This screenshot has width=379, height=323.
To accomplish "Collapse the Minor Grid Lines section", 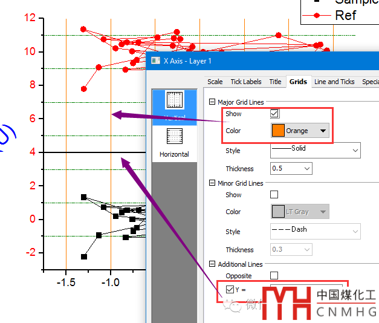I will click(212, 183).
